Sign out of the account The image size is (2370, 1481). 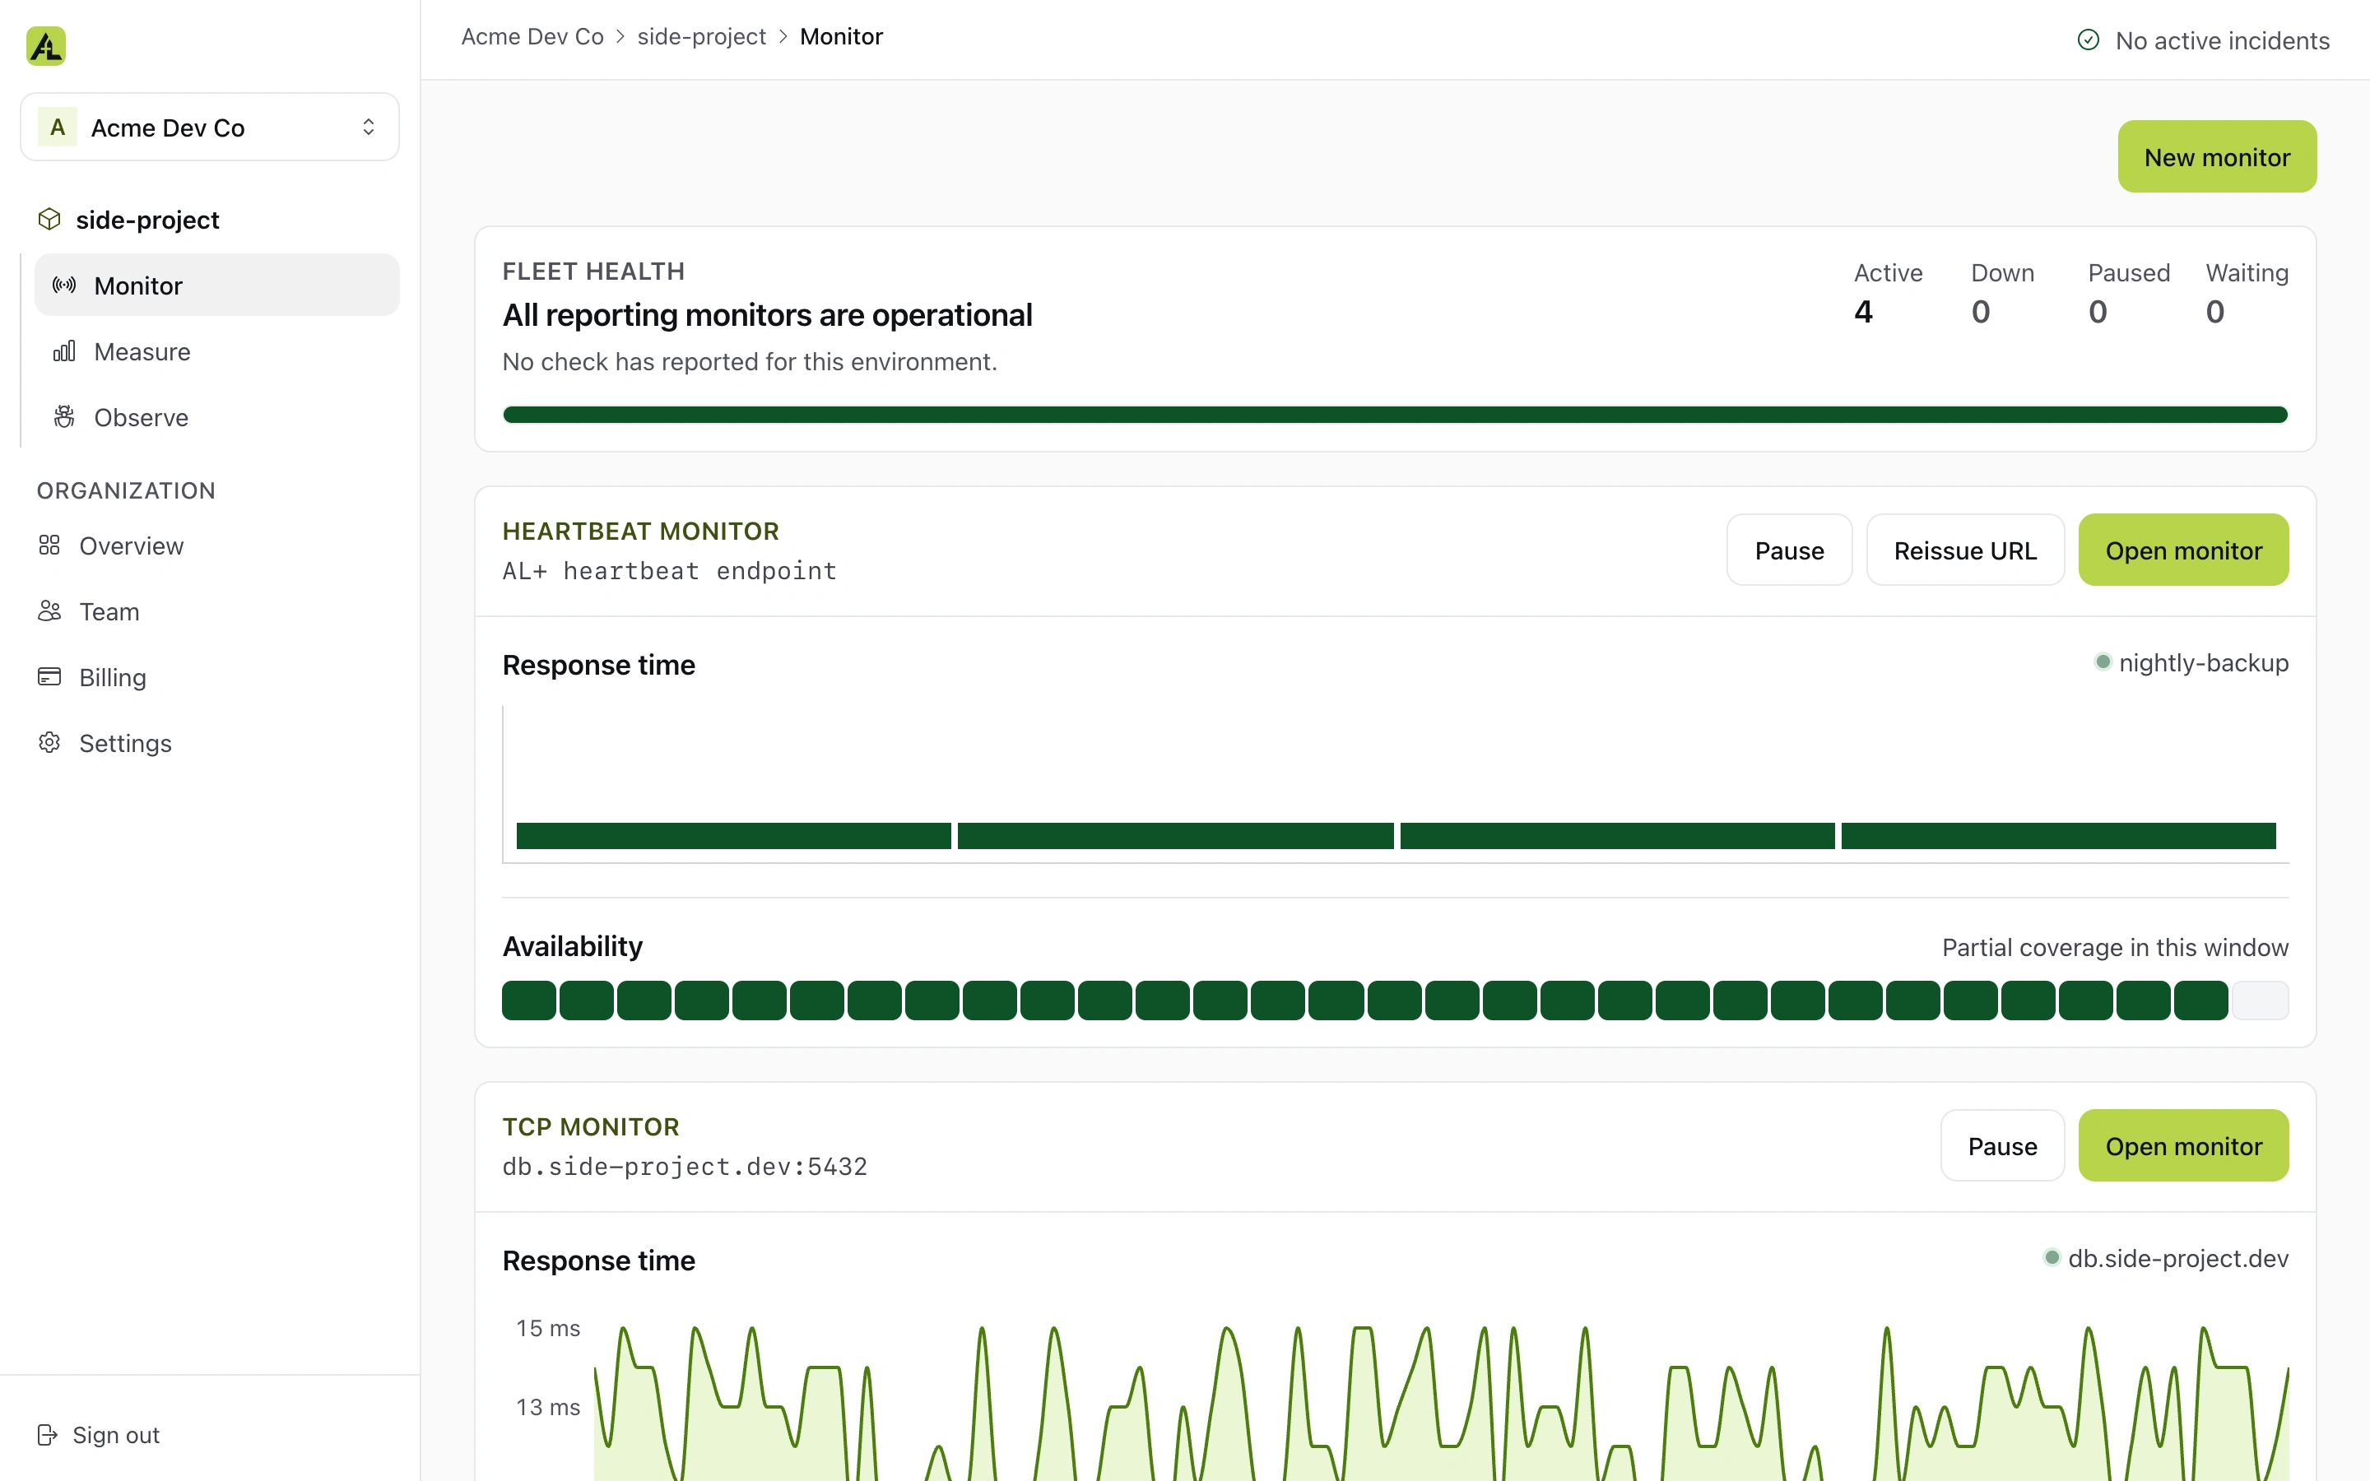(98, 1435)
